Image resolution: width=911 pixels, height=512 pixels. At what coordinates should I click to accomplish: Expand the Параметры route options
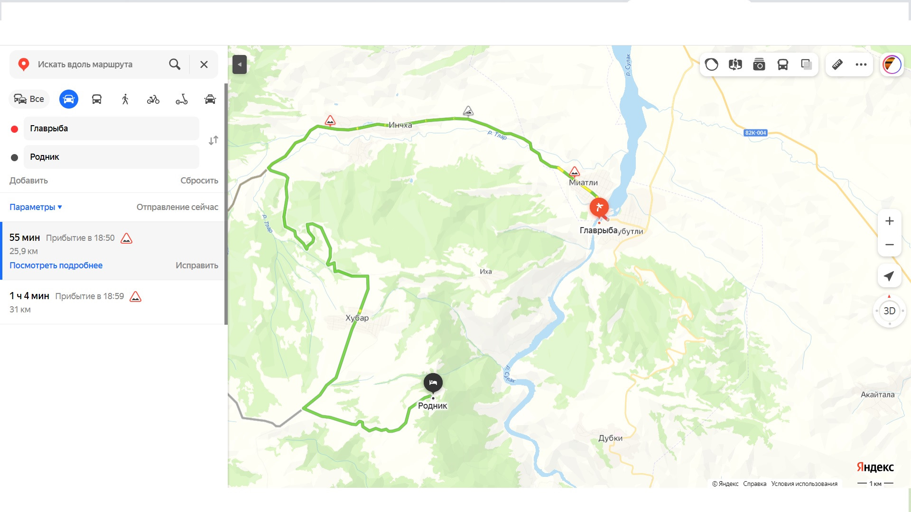click(36, 207)
